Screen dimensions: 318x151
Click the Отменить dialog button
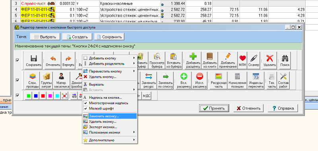click(248, 108)
